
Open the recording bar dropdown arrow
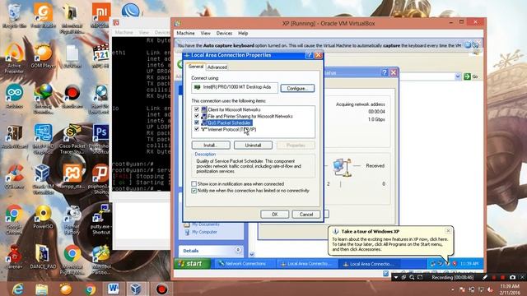click(x=396, y=278)
